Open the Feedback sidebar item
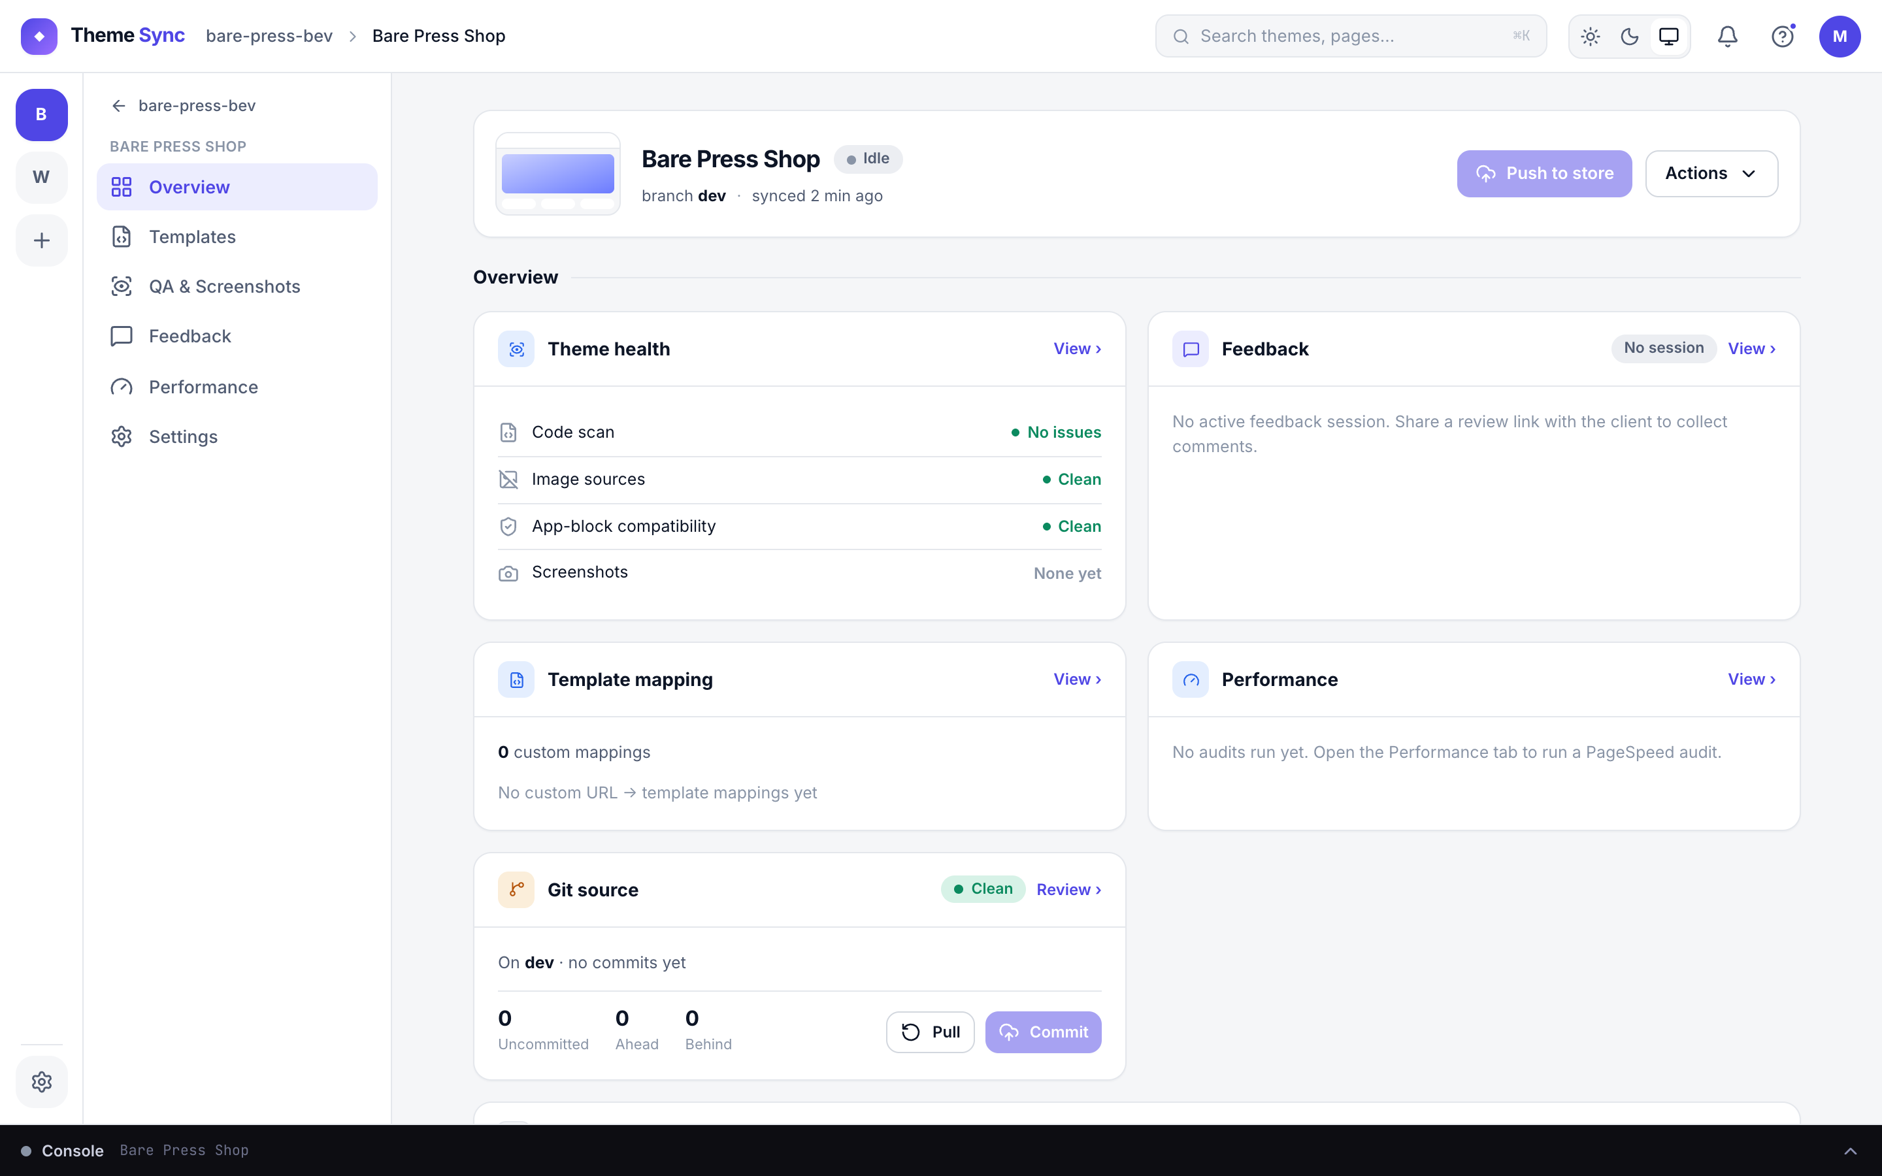 click(237, 336)
